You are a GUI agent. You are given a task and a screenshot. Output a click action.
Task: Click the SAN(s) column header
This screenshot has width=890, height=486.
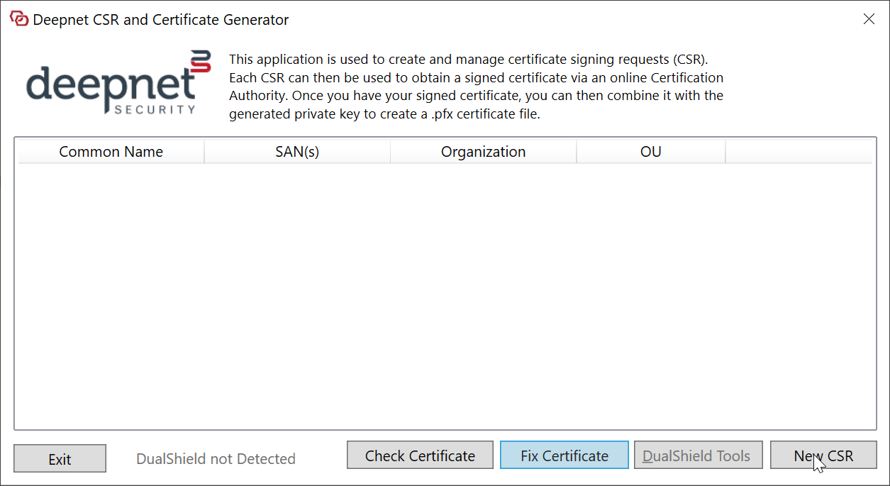297,152
